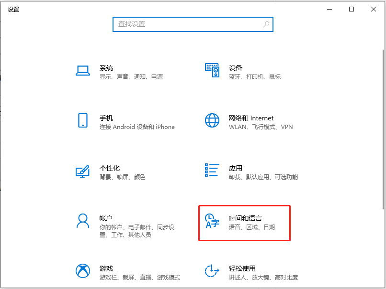Image resolution: width=386 pixels, height=289 pixels.
Task: Open the Apps list icon
Action: [212, 170]
